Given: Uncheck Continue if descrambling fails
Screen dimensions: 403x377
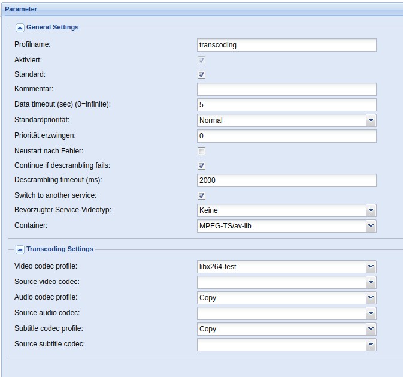Looking at the screenshot, I should pyautogui.click(x=201, y=166).
